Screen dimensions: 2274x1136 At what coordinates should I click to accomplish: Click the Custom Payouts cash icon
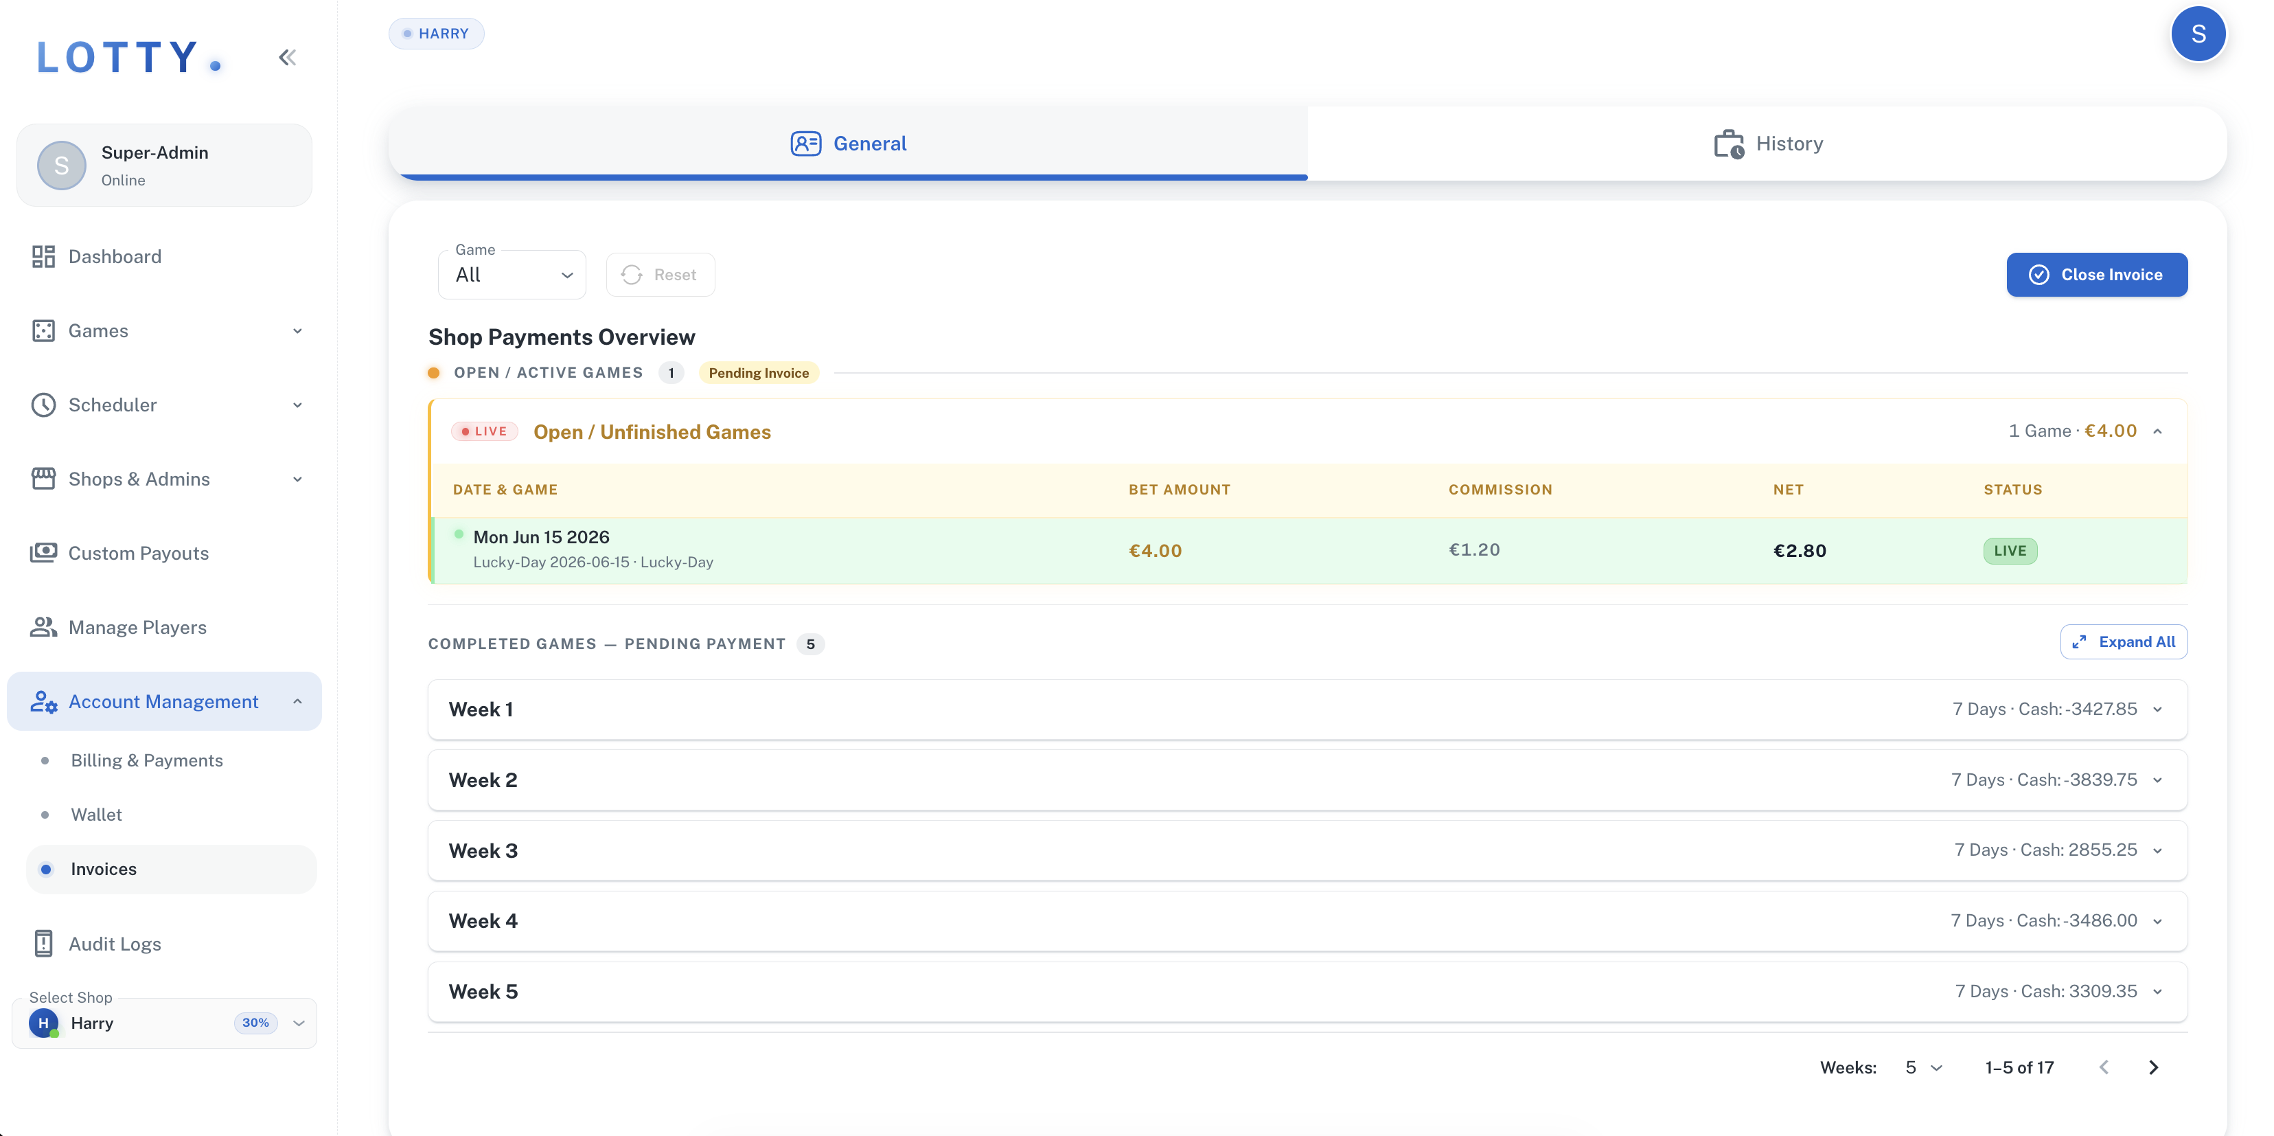point(43,553)
